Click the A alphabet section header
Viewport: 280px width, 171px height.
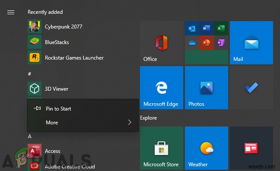point(30,136)
